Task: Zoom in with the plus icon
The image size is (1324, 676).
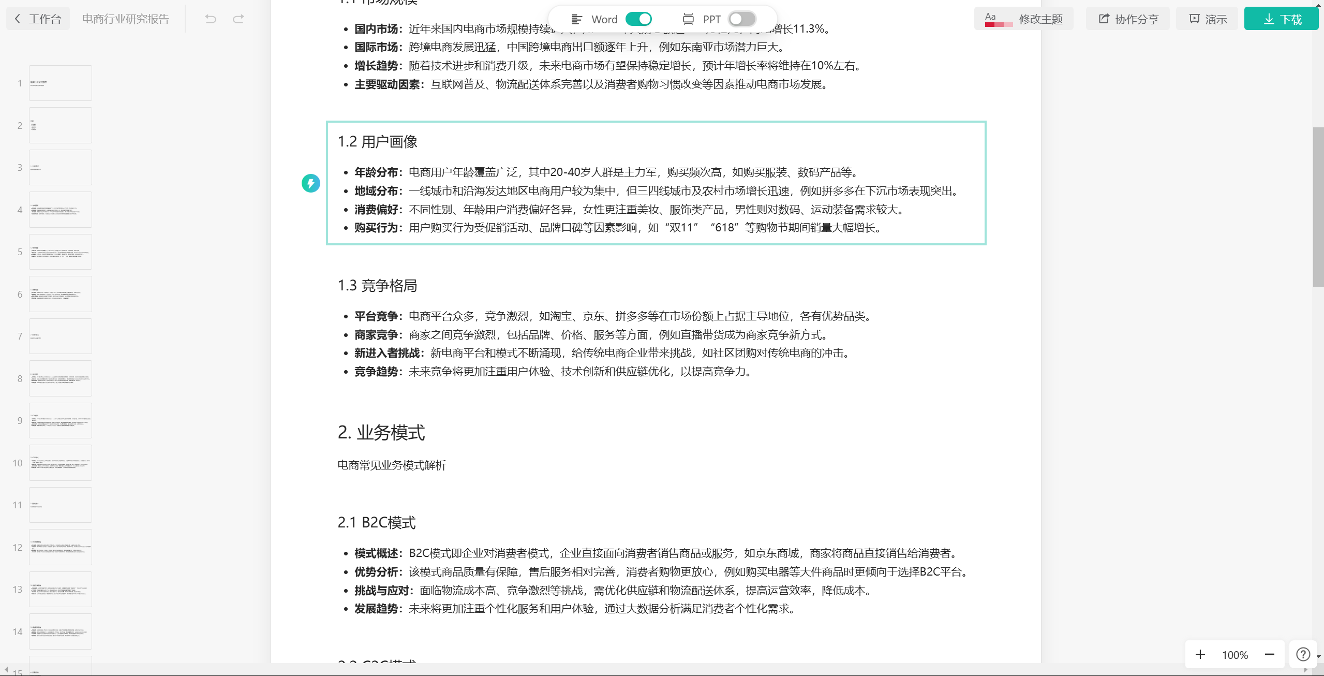Action: click(x=1200, y=655)
